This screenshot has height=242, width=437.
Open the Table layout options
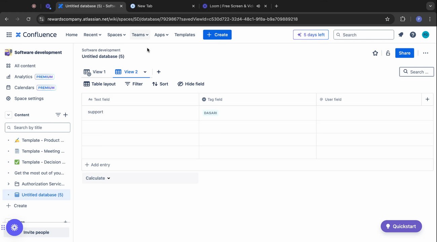pos(100,84)
